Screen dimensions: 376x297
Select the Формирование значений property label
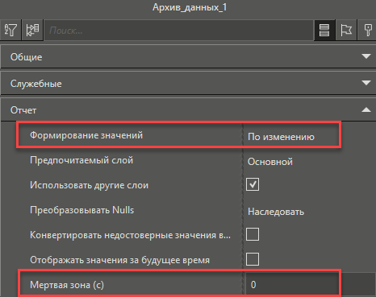coord(86,135)
